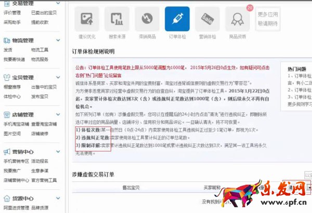This screenshot has height=213, width=312.
Task: Click the 营销中心 megaphone icon
Action: pyautogui.click(x=7, y=152)
